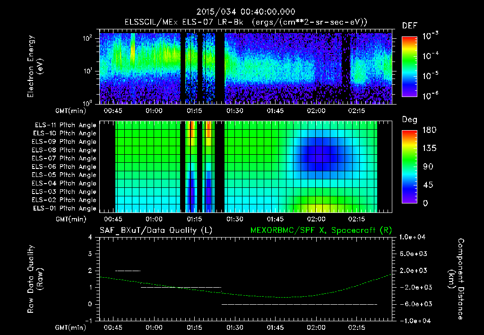Click the "6.0e+03" right axis tick

(x=413, y=254)
